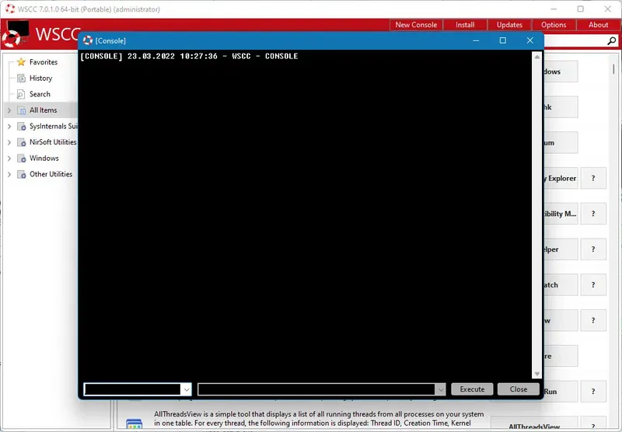Open the Options menu item

(554, 25)
